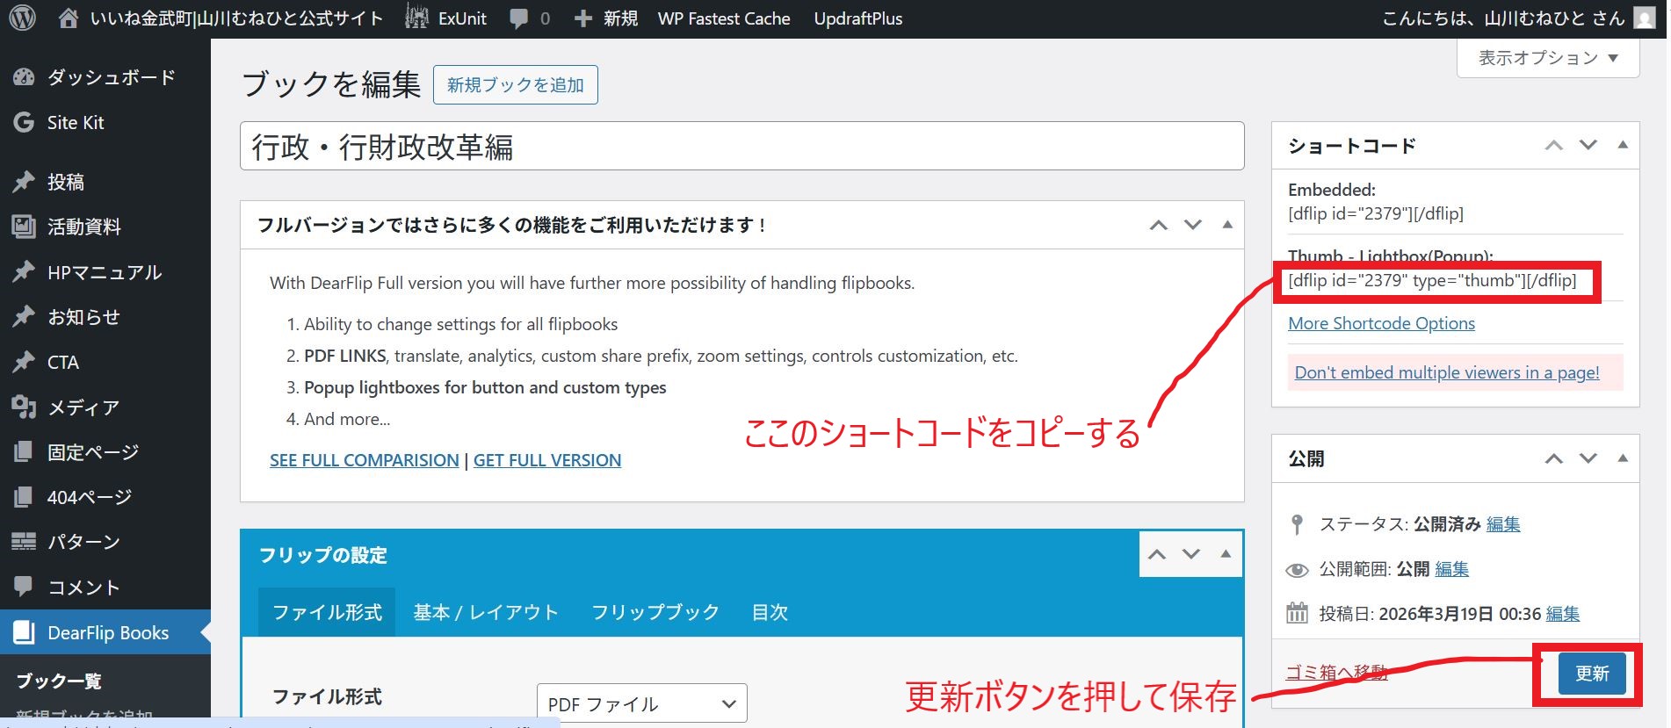
Task: Click the book title field 行政・行財政改革編
Action: coord(741,147)
